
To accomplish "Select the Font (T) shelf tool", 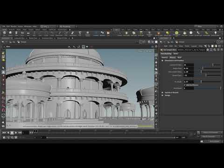I will coord(80,33).
